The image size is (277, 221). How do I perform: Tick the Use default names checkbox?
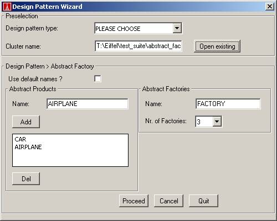[x=98, y=79]
